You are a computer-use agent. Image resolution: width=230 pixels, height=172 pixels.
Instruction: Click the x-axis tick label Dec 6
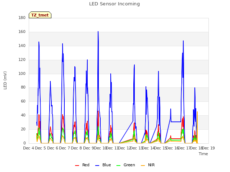(53, 148)
